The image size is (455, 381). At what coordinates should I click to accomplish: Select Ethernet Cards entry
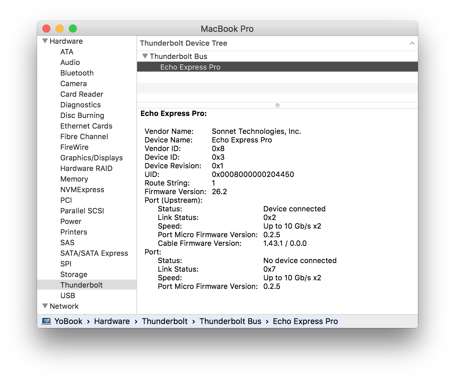click(x=86, y=126)
